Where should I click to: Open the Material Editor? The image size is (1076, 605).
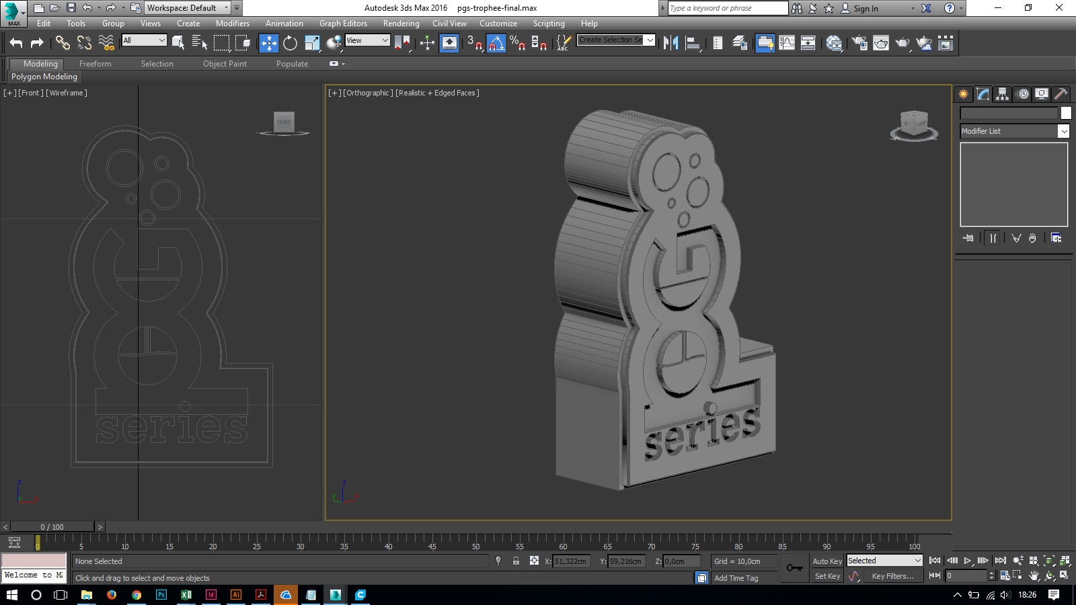tap(834, 43)
